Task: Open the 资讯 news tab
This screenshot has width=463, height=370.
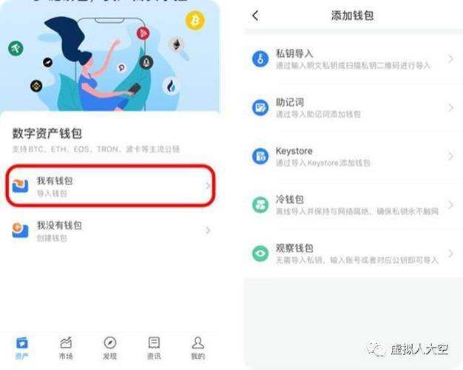Action: tap(154, 348)
